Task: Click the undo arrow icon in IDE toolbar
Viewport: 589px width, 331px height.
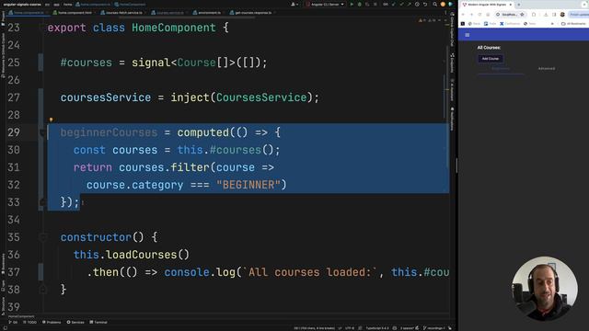Action: [425, 4]
